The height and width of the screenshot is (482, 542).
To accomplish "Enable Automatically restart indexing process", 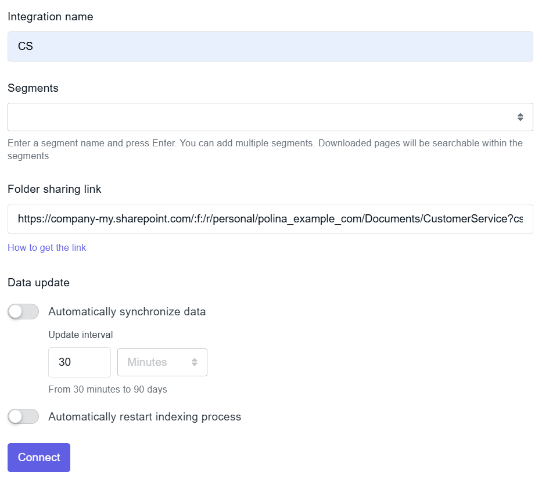I will click(23, 416).
